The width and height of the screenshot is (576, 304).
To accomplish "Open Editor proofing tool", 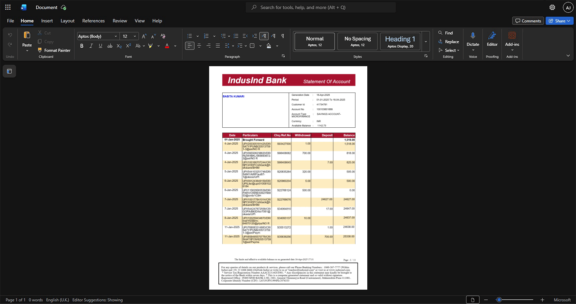I will coord(492,39).
